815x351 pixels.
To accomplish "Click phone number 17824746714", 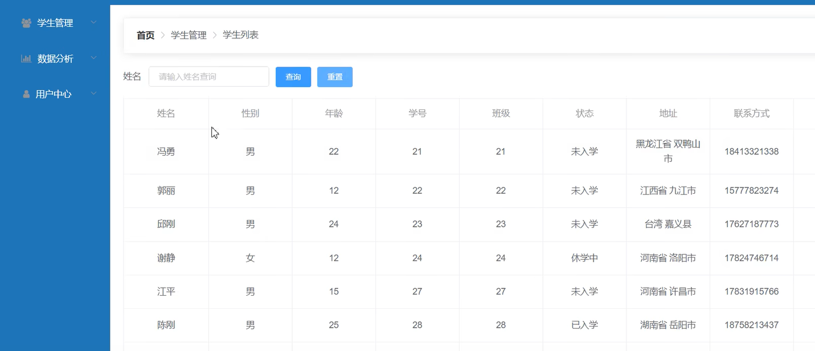I will 752,258.
